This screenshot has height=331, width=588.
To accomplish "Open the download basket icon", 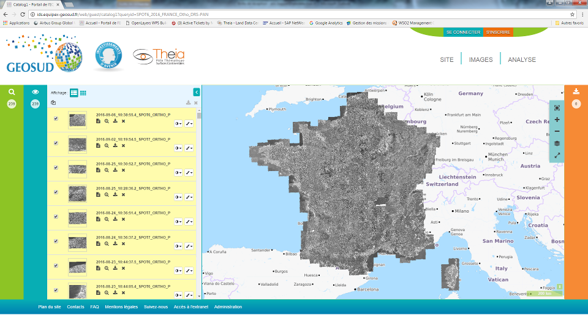I will (x=576, y=92).
